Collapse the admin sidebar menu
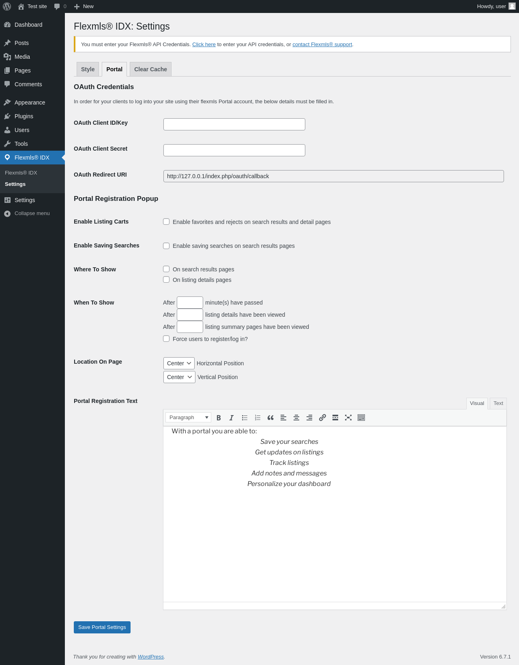Viewport: 519px width, 665px height. 32,213
